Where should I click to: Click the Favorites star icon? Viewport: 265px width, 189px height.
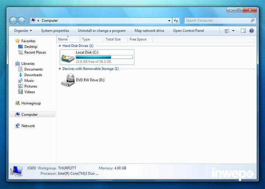pos(17,41)
